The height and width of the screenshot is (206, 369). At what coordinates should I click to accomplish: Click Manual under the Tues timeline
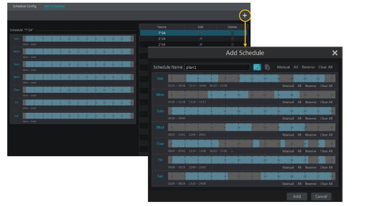coord(288,119)
